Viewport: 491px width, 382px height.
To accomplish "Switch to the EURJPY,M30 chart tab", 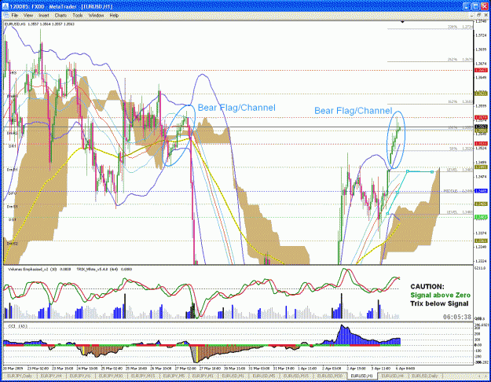I will click(x=111, y=376).
